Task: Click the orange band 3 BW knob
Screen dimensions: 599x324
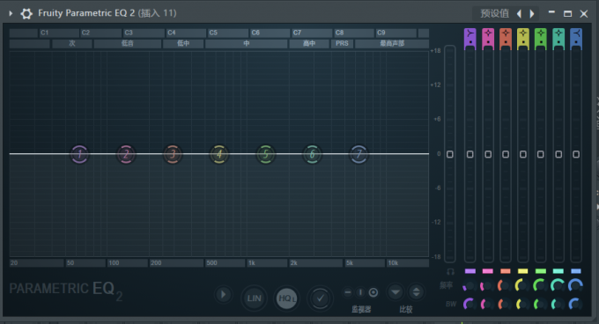Action: tap(505, 304)
